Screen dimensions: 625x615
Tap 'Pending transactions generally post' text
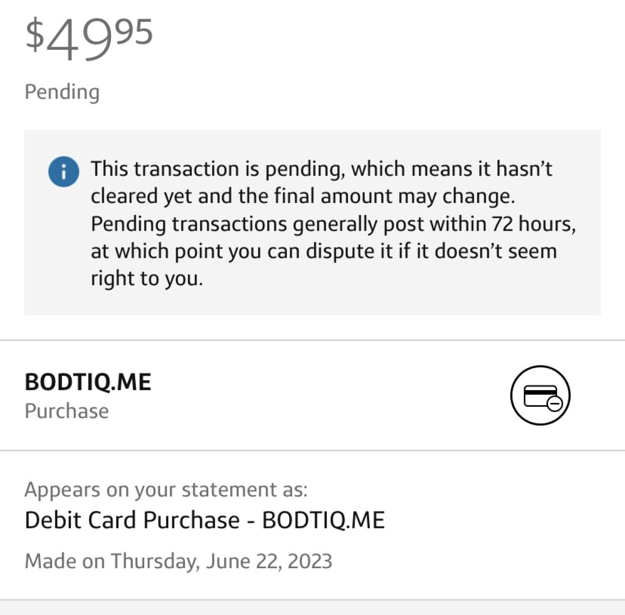tap(235, 224)
